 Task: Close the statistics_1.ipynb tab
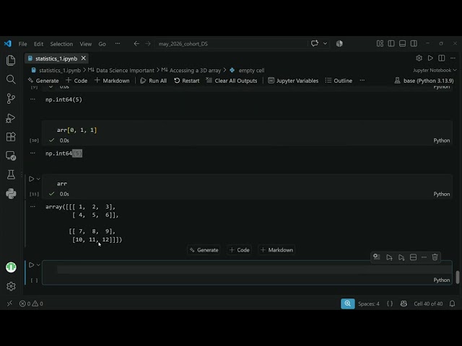[84, 58]
